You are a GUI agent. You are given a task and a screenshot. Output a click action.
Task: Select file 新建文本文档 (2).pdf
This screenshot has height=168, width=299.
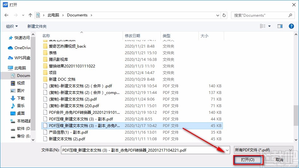click(x=67, y=139)
